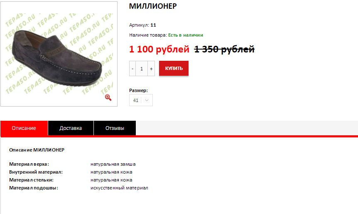
Task: Increase quantity with the plus button
Action: [151, 68]
